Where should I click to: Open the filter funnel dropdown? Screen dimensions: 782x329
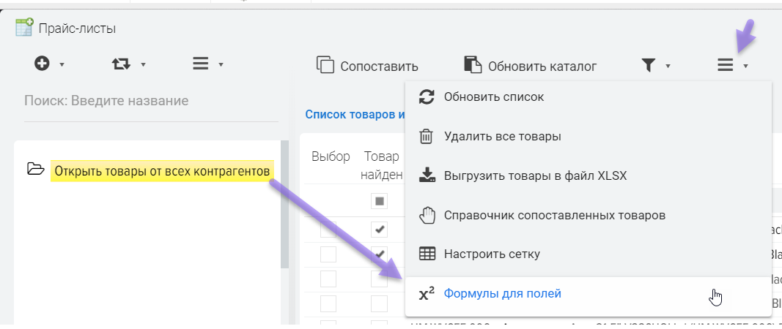click(649, 66)
